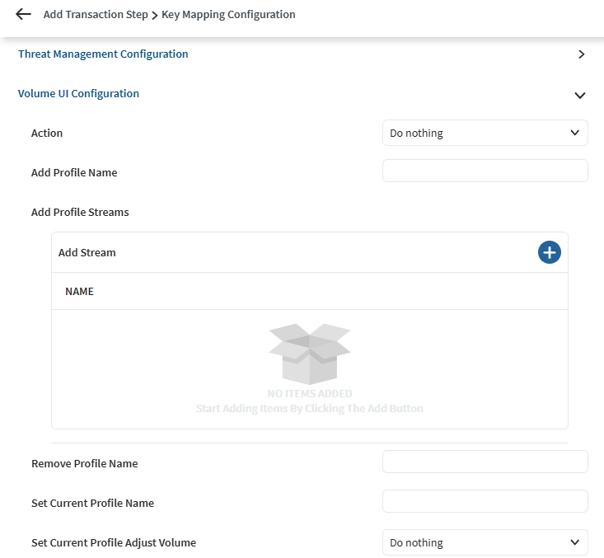Open Set Current Profile Adjust Volume dropdown
Image resolution: width=604 pixels, height=558 pixels.
485,542
